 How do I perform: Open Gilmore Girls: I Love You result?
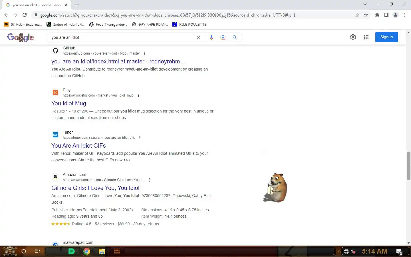pos(96,188)
